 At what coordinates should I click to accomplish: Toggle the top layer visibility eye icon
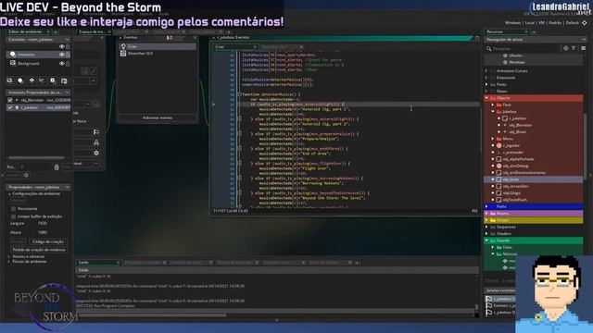tap(62, 46)
